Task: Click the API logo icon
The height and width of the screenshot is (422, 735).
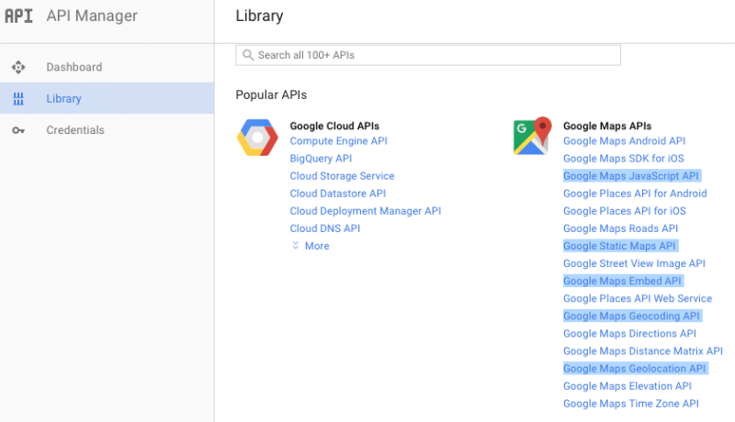Action: (x=18, y=16)
